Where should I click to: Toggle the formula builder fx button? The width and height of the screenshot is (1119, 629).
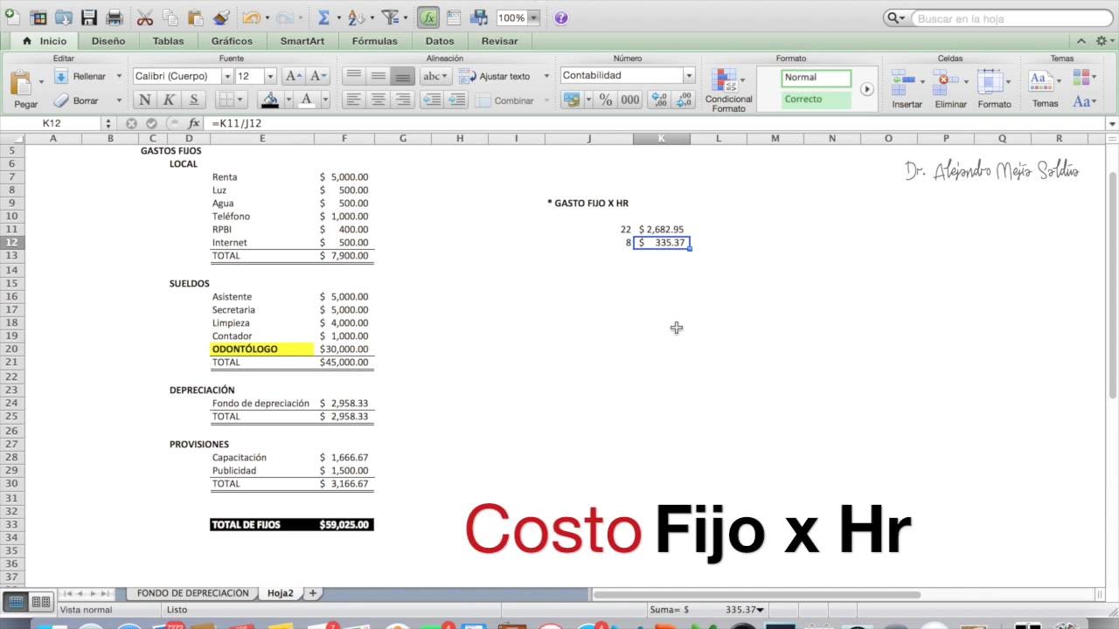pos(428,17)
